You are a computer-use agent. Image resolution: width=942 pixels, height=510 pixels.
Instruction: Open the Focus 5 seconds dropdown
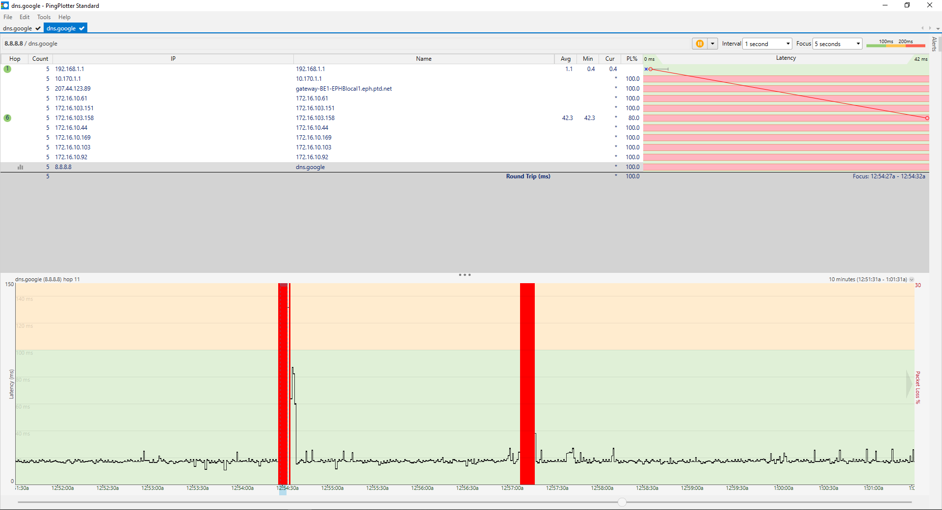837,44
